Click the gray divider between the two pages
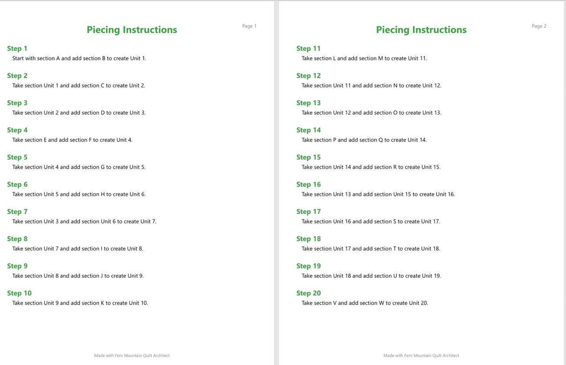Viewport: 566px width, 365px height. click(x=276, y=182)
